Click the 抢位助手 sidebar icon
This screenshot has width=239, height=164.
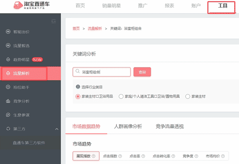click(x=8, y=87)
